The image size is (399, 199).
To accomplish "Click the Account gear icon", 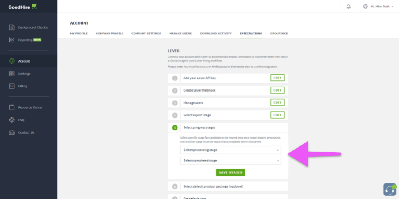I will click(x=12, y=61).
